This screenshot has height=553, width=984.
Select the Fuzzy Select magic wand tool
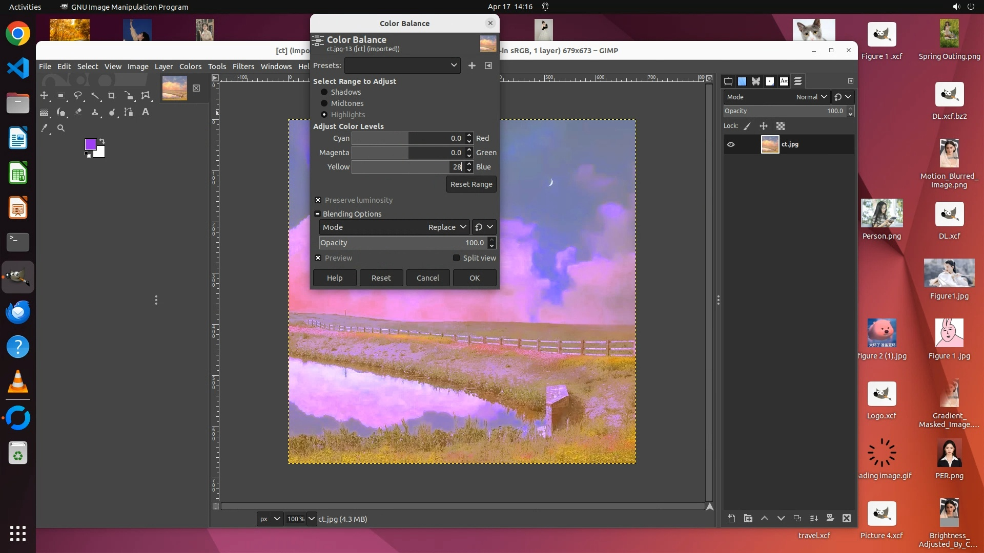pyautogui.click(x=95, y=96)
